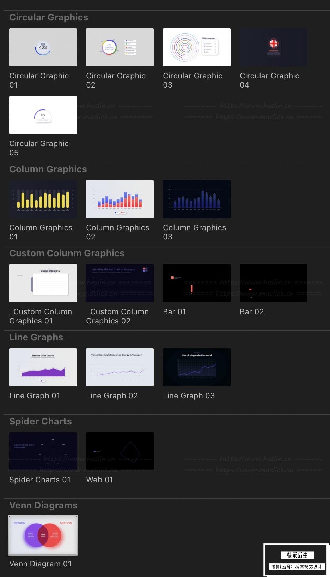Click the Circular Graphic 05 label

click(x=39, y=148)
